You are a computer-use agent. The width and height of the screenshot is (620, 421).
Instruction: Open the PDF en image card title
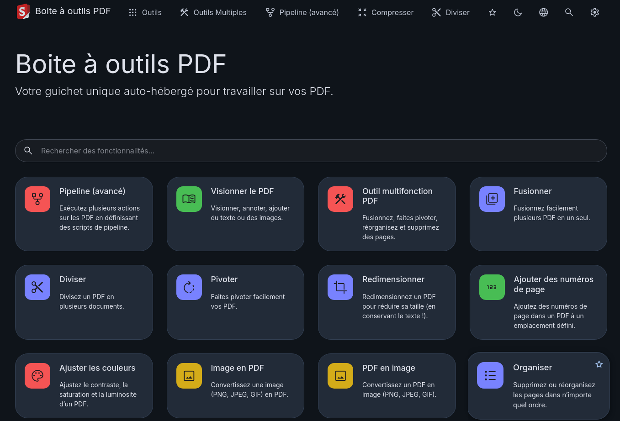point(389,368)
